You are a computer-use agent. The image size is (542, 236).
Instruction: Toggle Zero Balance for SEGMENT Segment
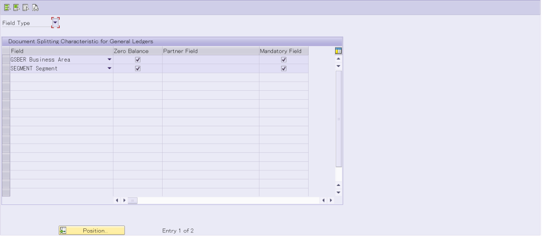pyautogui.click(x=138, y=68)
